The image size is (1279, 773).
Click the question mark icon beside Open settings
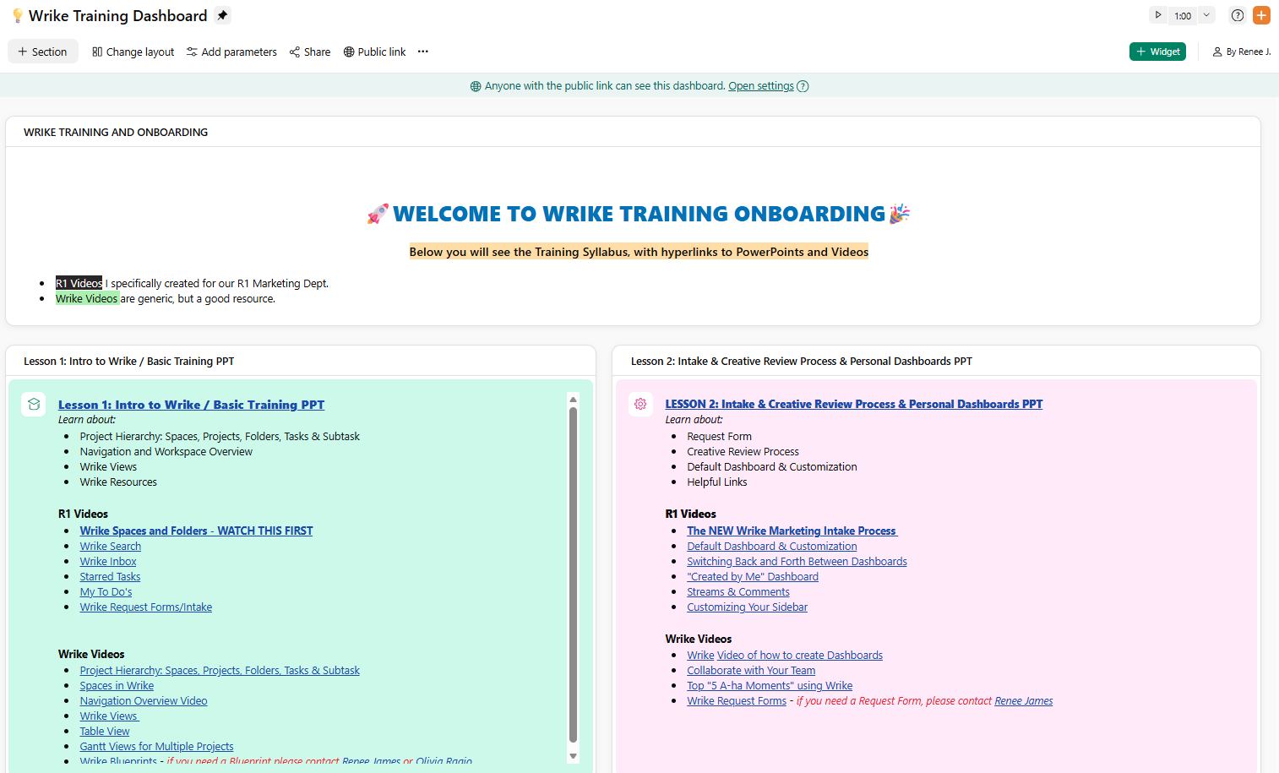pos(803,86)
